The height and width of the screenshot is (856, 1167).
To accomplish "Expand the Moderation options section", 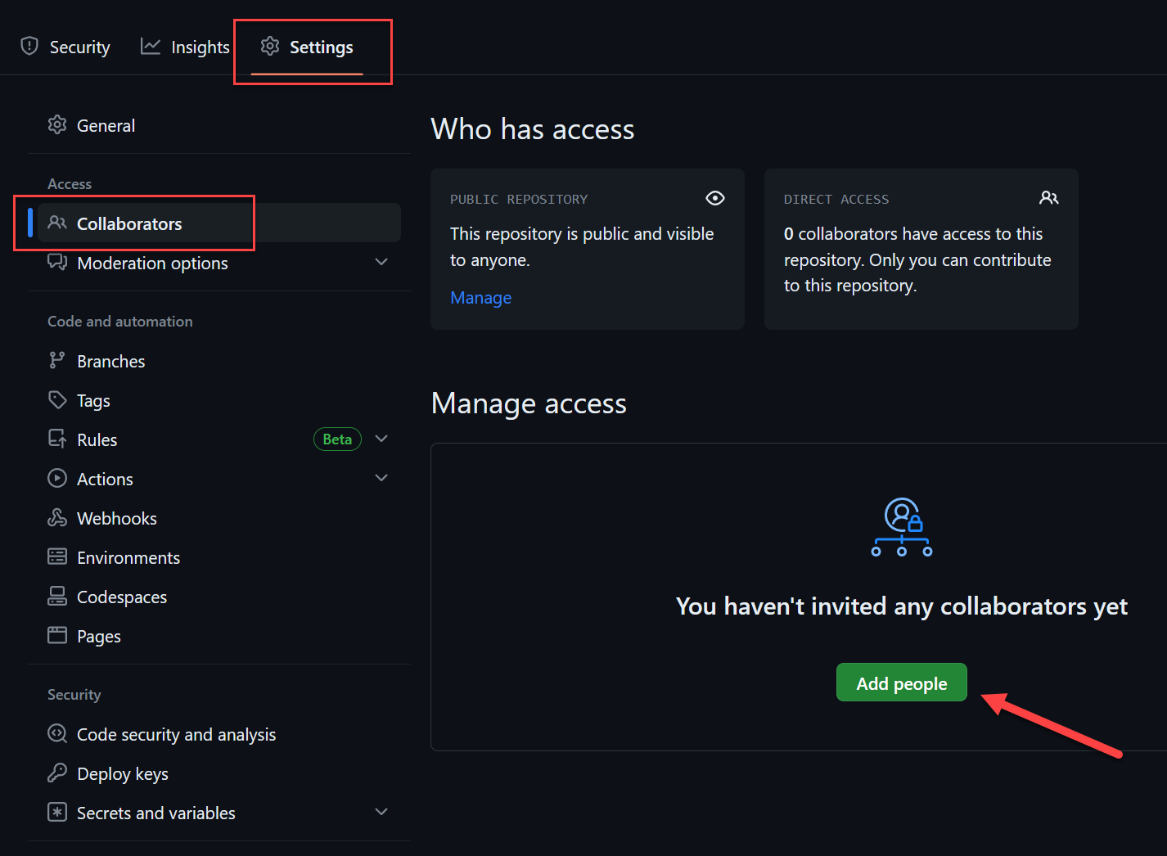I will pyautogui.click(x=381, y=261).
